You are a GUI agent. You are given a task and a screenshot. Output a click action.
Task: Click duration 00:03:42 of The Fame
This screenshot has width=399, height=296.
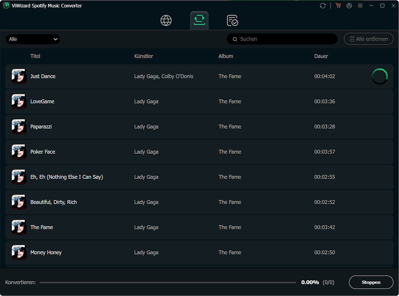click(325, 227)
